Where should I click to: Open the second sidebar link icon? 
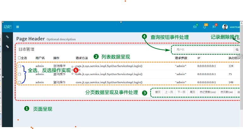pyautogui.click(x=7, y=46)
